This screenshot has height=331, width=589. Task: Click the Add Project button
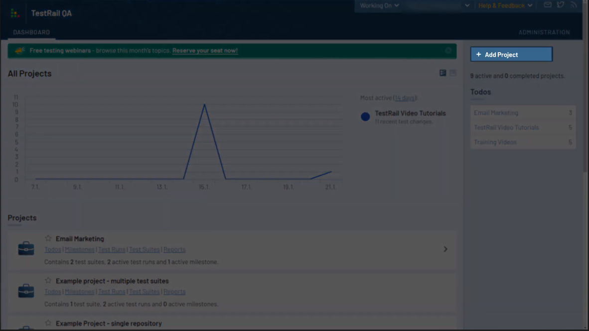pos(511,54)
